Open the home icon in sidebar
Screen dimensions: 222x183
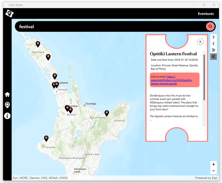(7, 94)
